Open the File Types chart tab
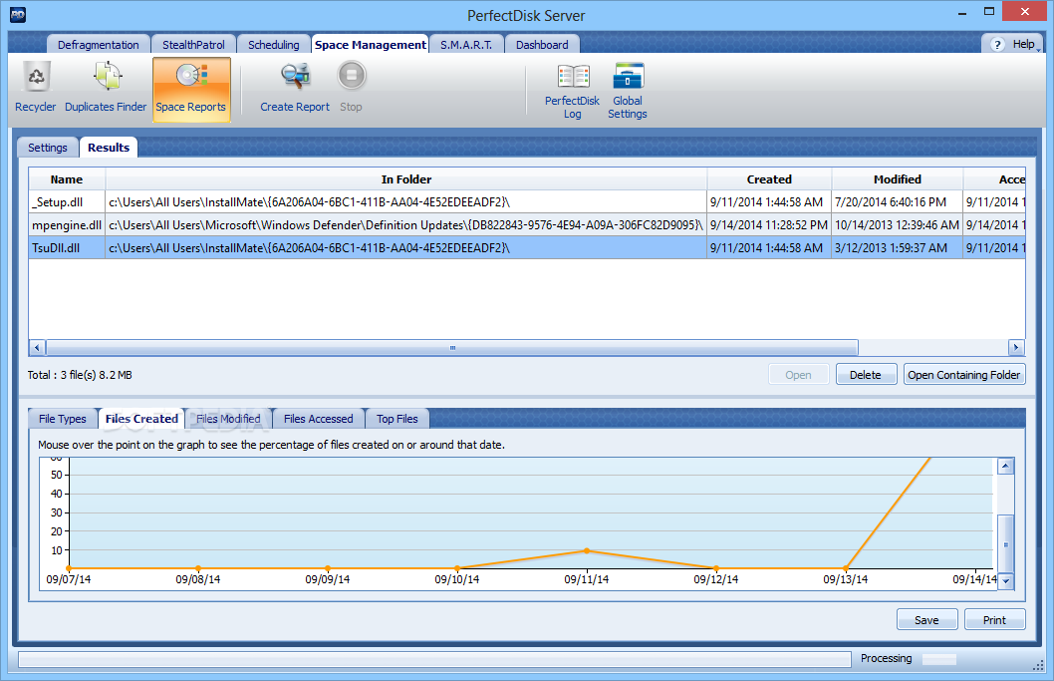Viewport: 1054px width, 681px height. (63, 419)
